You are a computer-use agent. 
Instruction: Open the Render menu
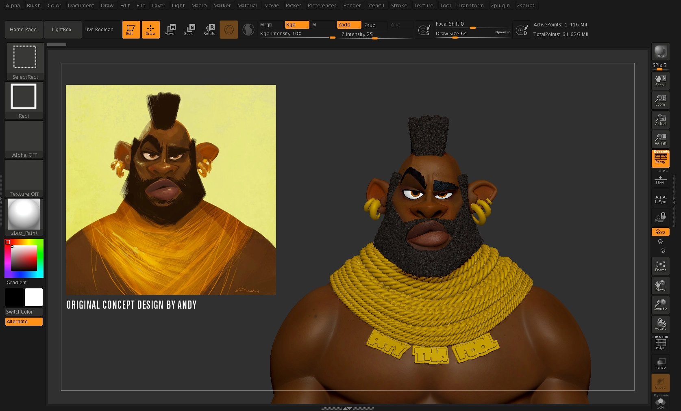coord(352,6)
